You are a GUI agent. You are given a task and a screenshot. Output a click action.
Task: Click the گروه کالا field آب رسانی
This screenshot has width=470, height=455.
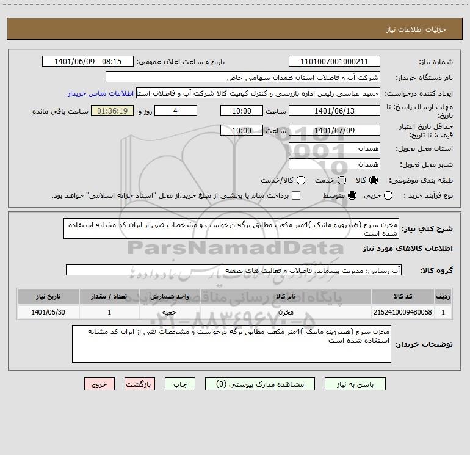(234, 270)
